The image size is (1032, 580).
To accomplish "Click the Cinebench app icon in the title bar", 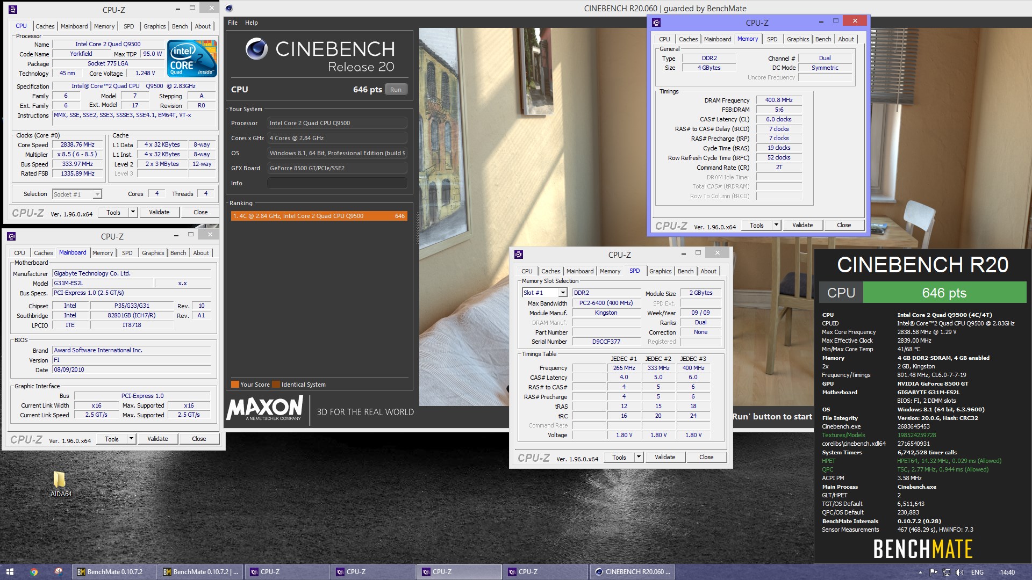I will pyautogui.click(x=230, y=8).
